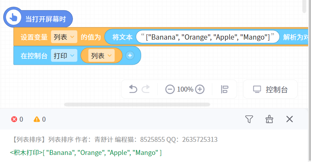Select the 当打开屏幕时 event block
This screenshot has width=311, height=162.
click(x=45, y=19)
